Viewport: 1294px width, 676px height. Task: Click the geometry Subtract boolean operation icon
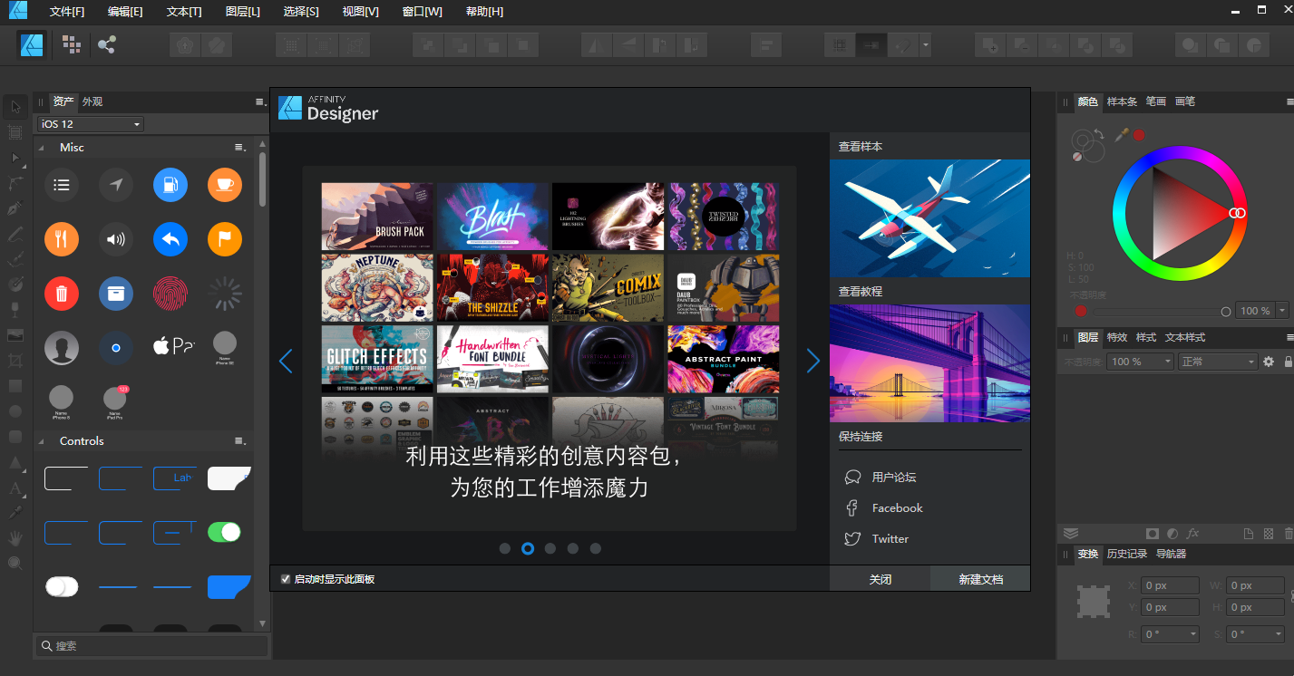1021,44
